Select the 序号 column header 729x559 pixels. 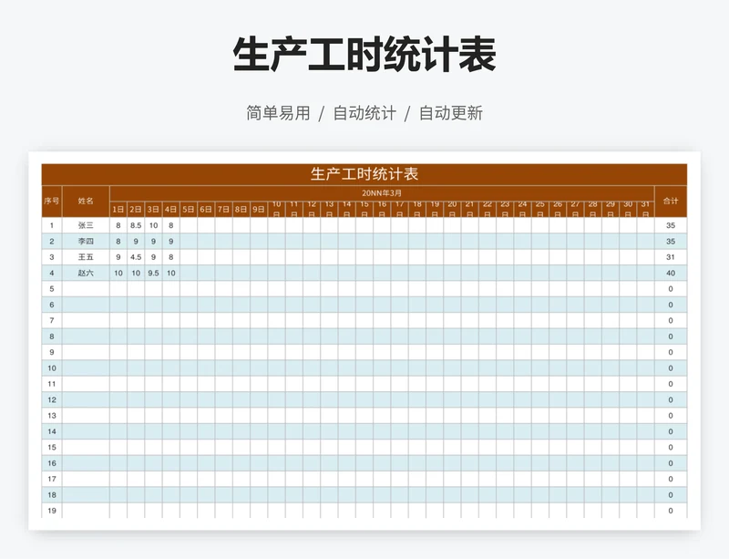[52, 201]
